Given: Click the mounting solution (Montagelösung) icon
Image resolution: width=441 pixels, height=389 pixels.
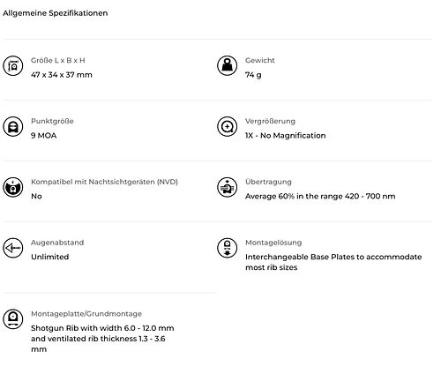Looking at the screenshot, I should pos(227,248).
